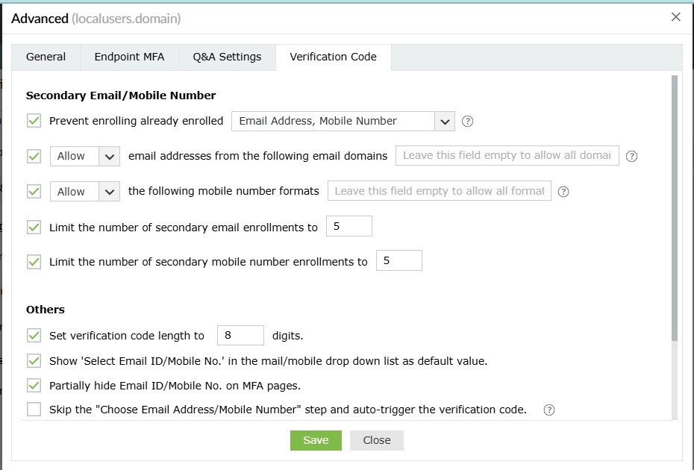Close the Advanced dialog with X icon
The height and width of the screenshot is (470, 694).
pos(676,17)
